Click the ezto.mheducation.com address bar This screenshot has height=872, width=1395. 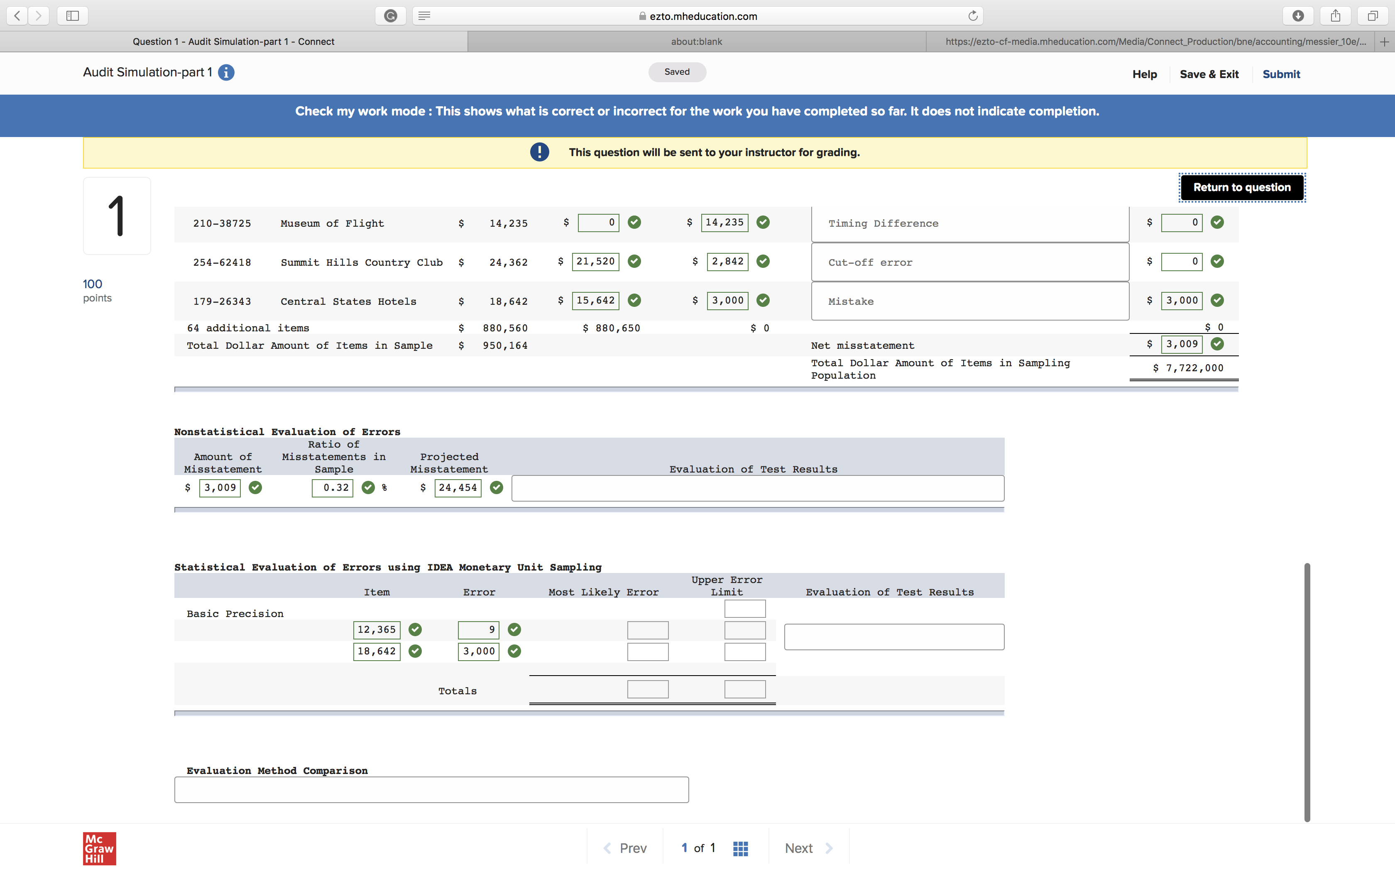point(697,16)
